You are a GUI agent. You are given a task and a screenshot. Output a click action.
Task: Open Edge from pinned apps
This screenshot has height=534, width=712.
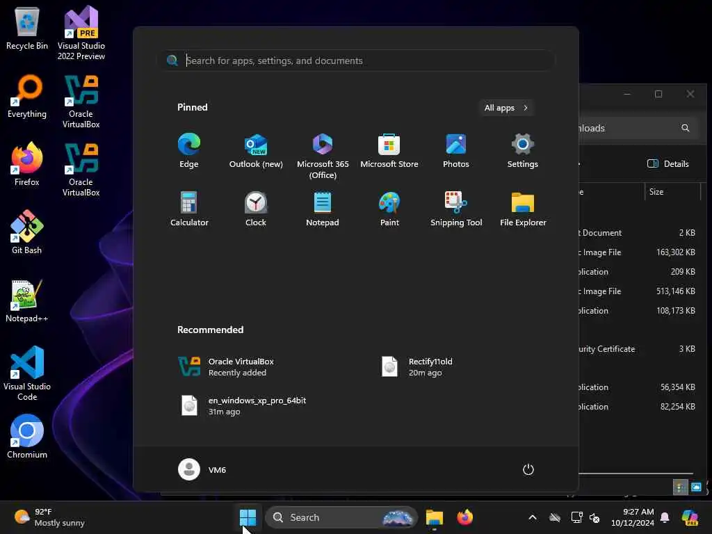coord(189,151)
